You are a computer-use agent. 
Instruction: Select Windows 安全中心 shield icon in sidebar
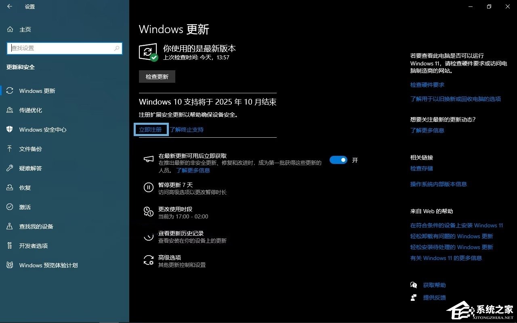(x=10, y=130)
